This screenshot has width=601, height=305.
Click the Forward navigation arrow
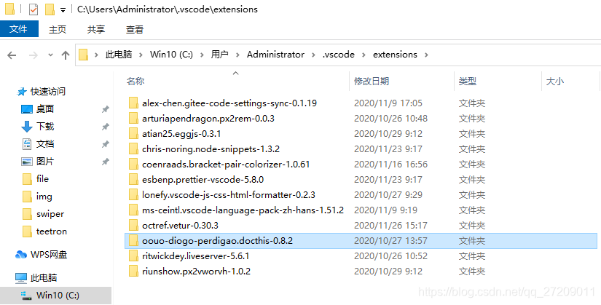[x=34, y=55]
